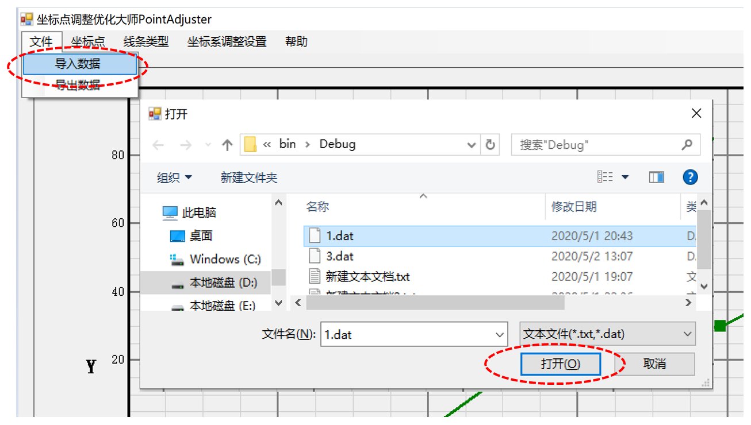Close the 打开 dialog with the X
This screenshot has width=751, height=425.
(x=696, y=114)
